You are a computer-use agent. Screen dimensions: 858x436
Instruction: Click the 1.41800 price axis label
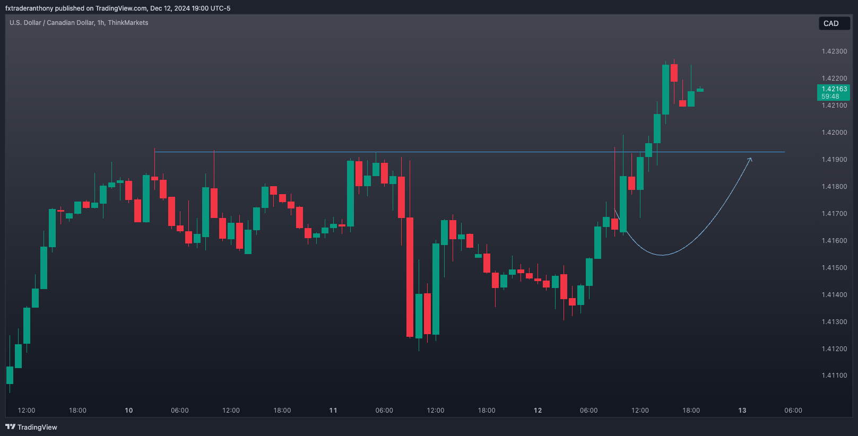point(834,187)
